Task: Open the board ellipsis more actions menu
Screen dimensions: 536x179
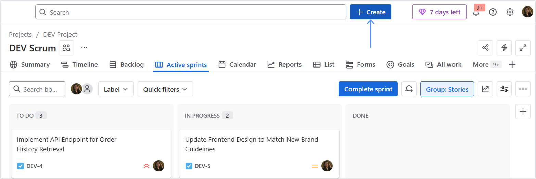Action: tap(523, 89)
